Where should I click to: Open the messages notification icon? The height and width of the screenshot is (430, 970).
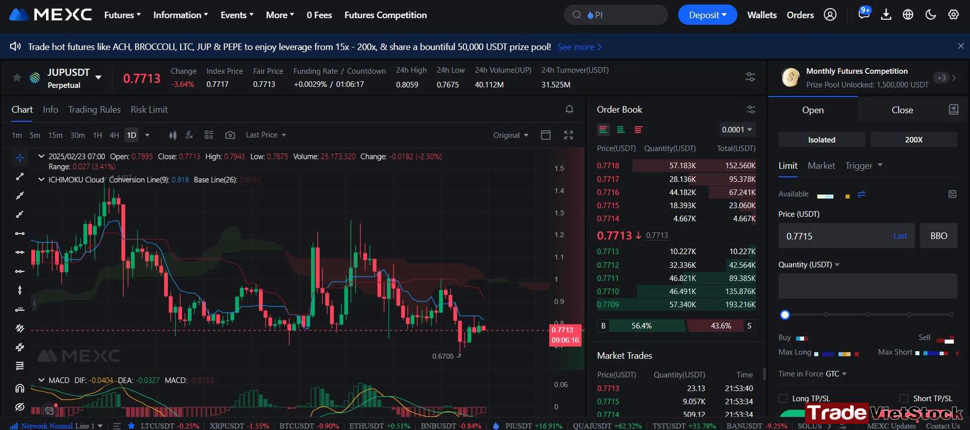[863, 14]
